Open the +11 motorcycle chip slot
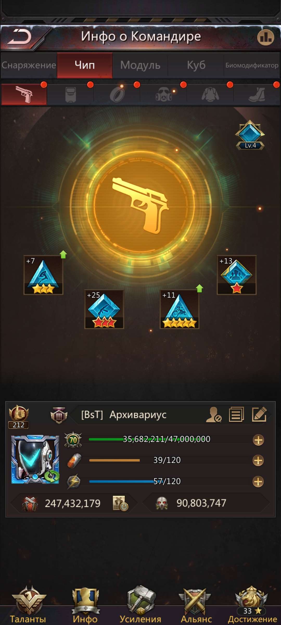Viewport: 281px width, 625px height. [x=180, y=309]
